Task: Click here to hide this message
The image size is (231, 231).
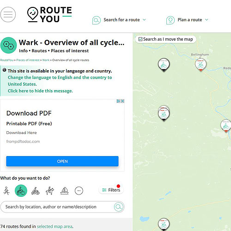Action: [40, 91]
